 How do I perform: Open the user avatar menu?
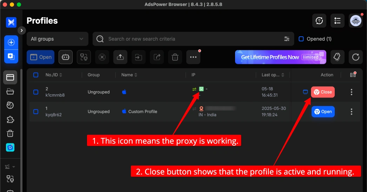pyautogui.click(x=355, y=21)
